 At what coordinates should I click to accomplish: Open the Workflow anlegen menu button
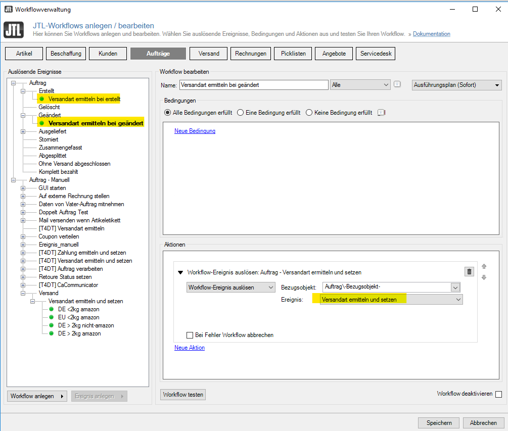[x=37, y=396]
